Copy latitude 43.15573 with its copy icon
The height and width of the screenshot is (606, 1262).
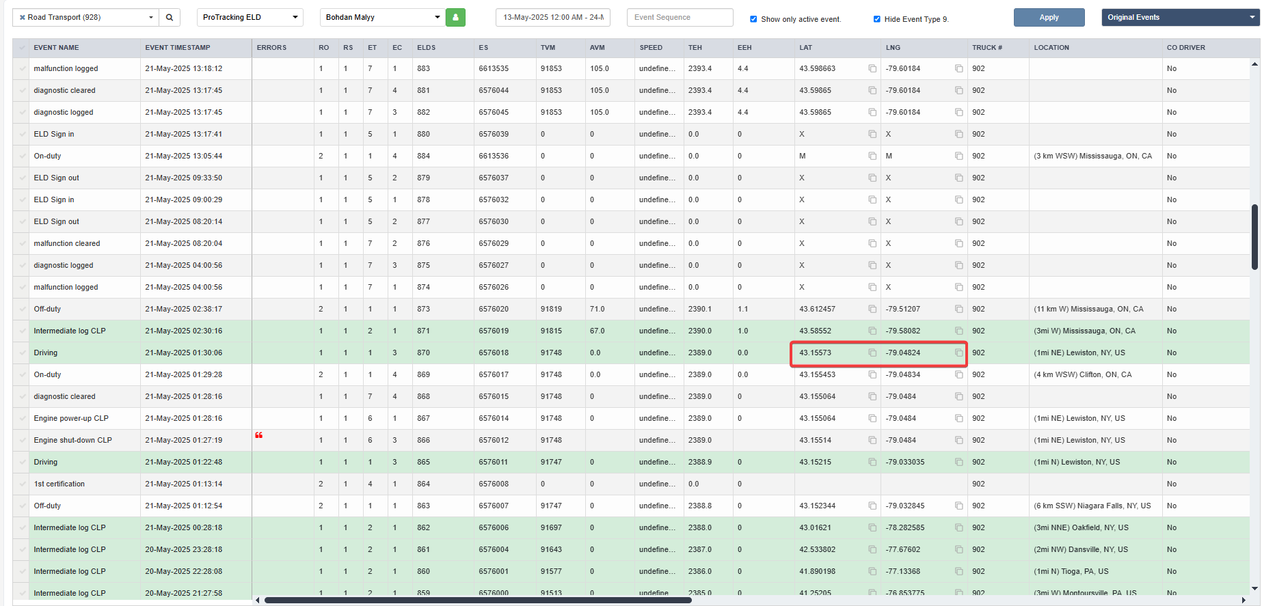coord(872,353)
